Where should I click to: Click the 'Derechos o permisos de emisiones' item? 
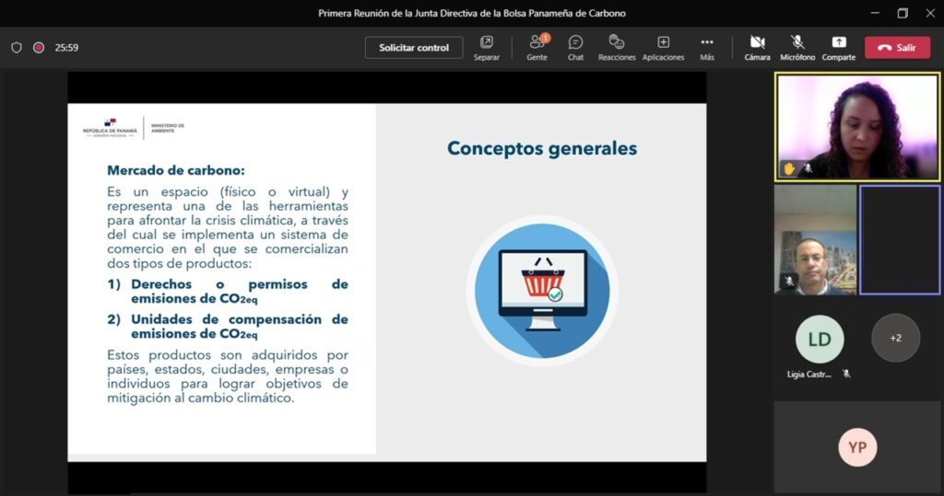pos(228,291)
